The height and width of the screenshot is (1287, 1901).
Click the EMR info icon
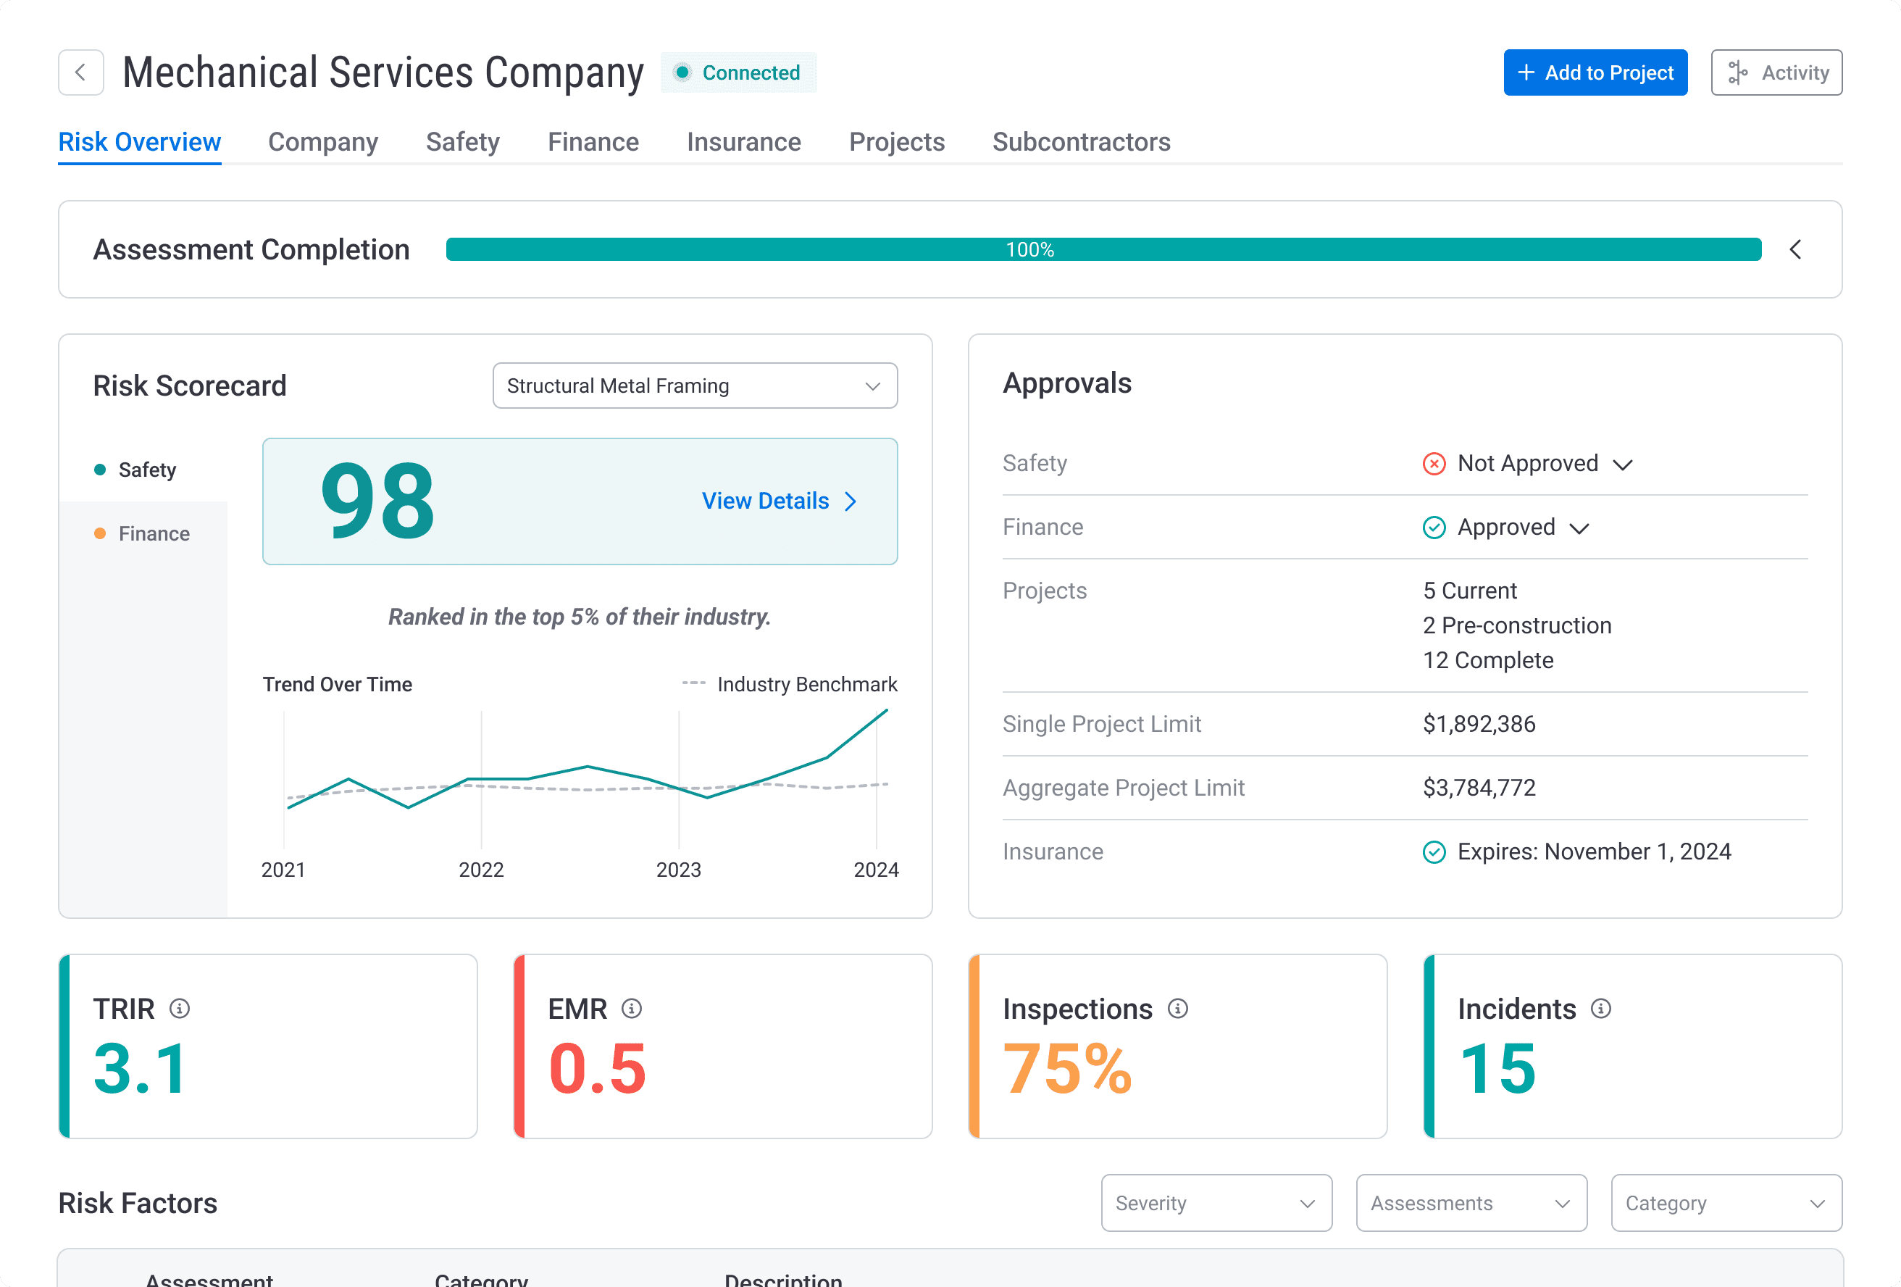(x=632, y=1008)
